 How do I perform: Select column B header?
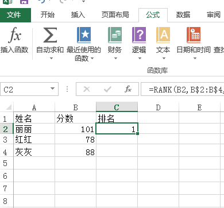(x=75, y=107)
